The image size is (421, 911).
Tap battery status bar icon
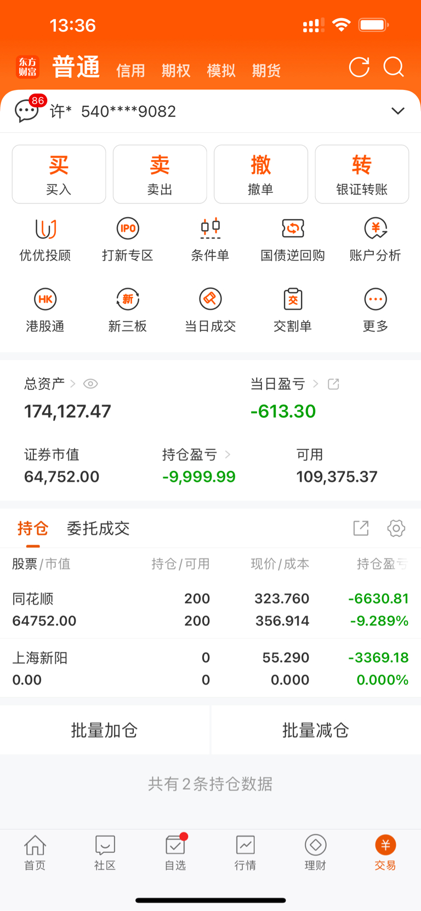pos(374,25)
